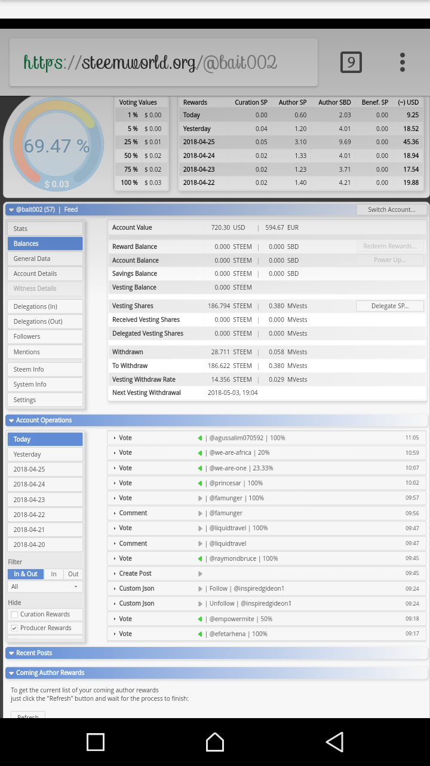Open the Settings tab
Screen dimensions: 430x766
[45, 400]
